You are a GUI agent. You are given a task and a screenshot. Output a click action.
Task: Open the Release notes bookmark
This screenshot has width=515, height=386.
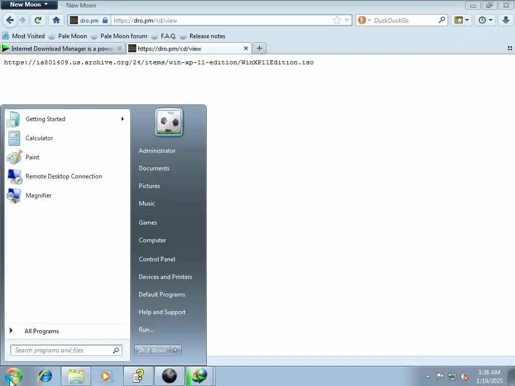point(203,36)
